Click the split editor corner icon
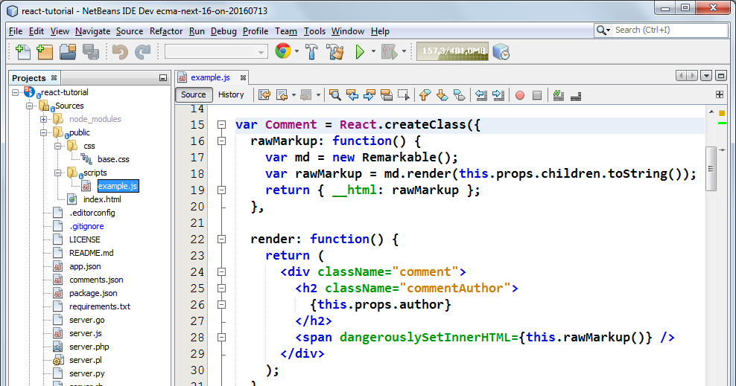 point(720,94)
